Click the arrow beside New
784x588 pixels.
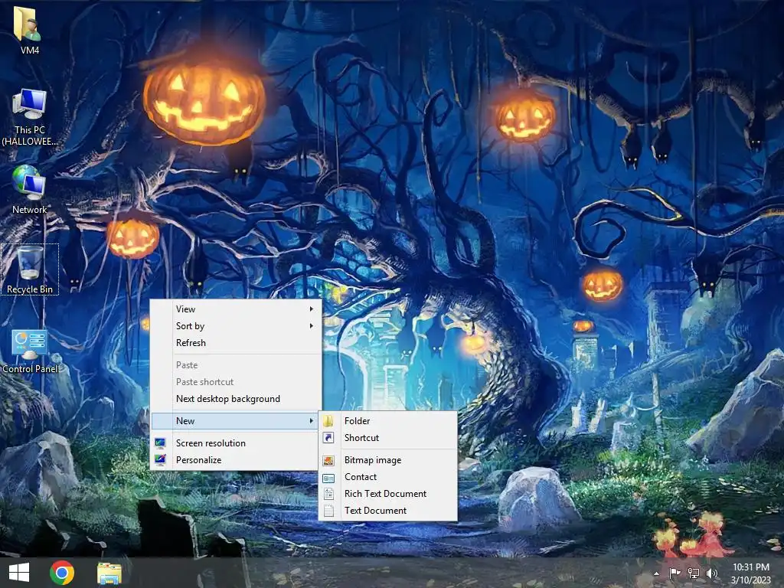[x=311, y=421]
